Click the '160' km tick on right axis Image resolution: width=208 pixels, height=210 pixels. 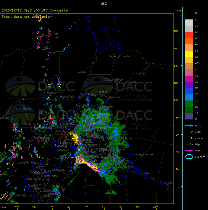[176, 48]
